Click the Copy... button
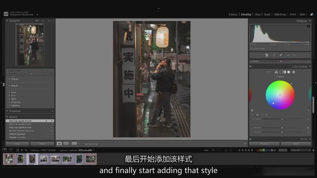The image size is (317, 178). (x=17, y=144)
